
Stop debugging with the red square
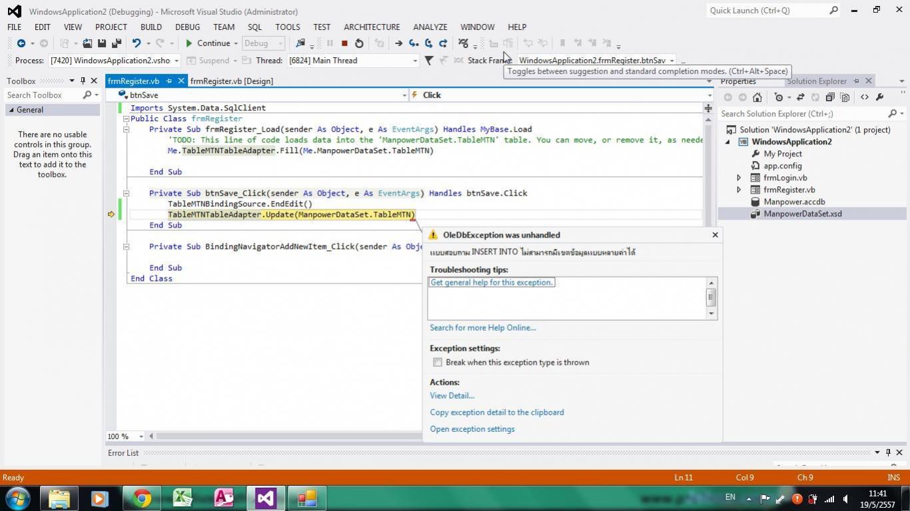344,43
